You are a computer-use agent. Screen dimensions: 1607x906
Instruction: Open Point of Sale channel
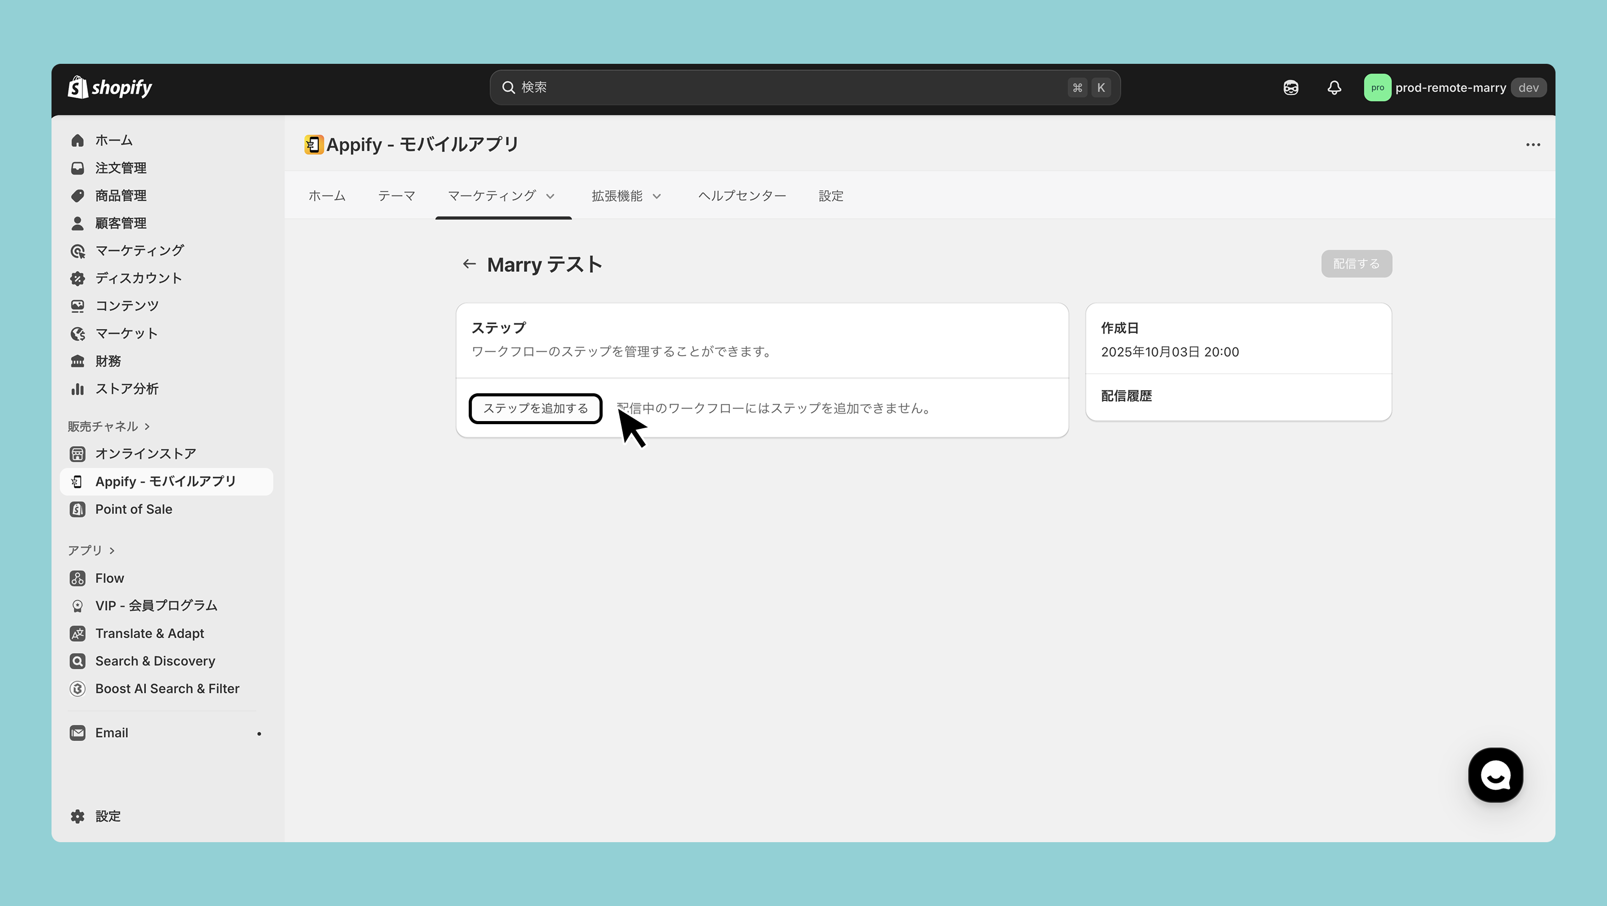[133, 509]
